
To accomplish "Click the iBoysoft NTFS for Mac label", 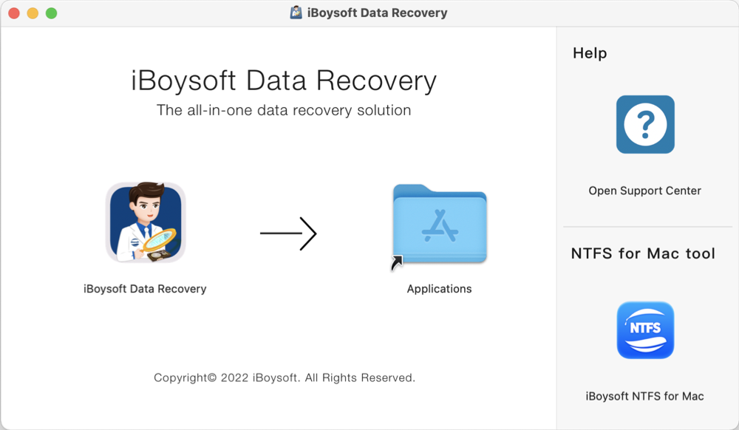I will tap(644, 396).
